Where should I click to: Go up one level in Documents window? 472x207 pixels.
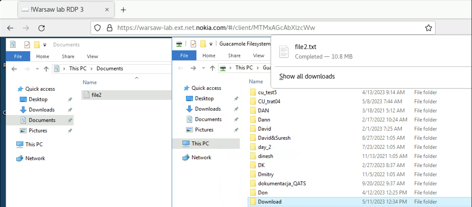45,69
